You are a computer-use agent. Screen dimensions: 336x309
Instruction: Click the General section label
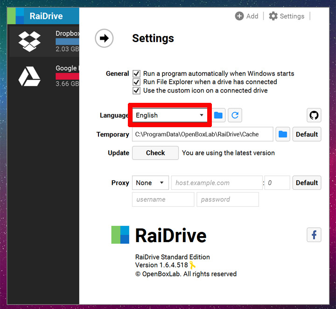[x=118, y=73]
